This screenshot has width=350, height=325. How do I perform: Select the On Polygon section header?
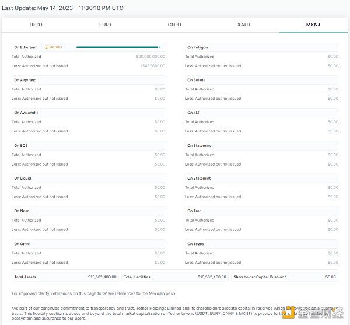tap(197, 47)
